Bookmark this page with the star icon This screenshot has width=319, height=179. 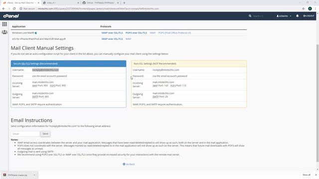(304, 9)
